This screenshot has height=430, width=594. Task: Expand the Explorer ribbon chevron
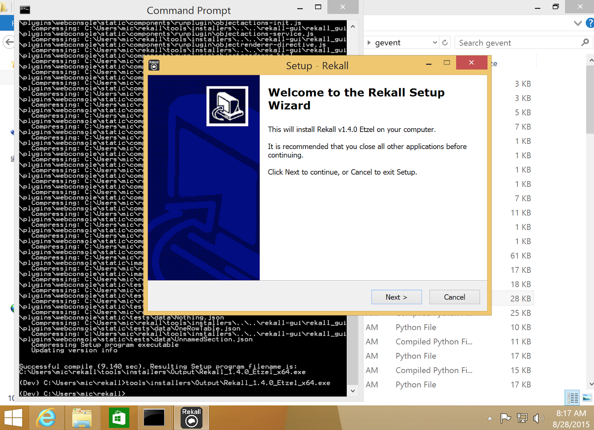[578, 23]
